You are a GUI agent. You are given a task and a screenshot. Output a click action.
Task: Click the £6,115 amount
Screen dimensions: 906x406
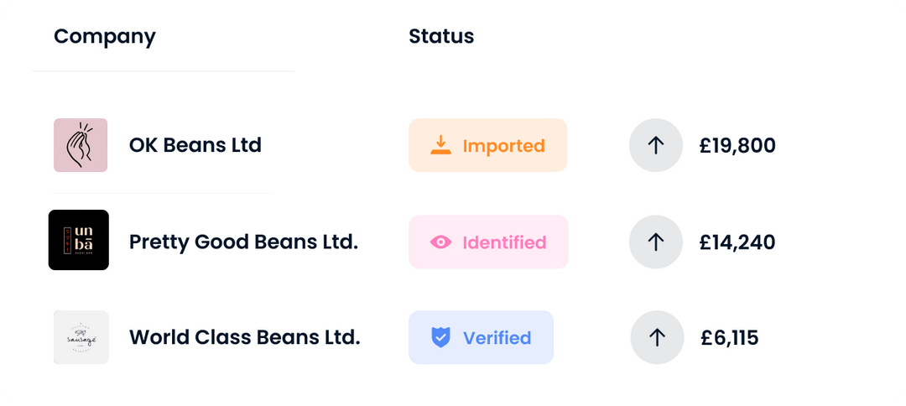click(730, 338)
